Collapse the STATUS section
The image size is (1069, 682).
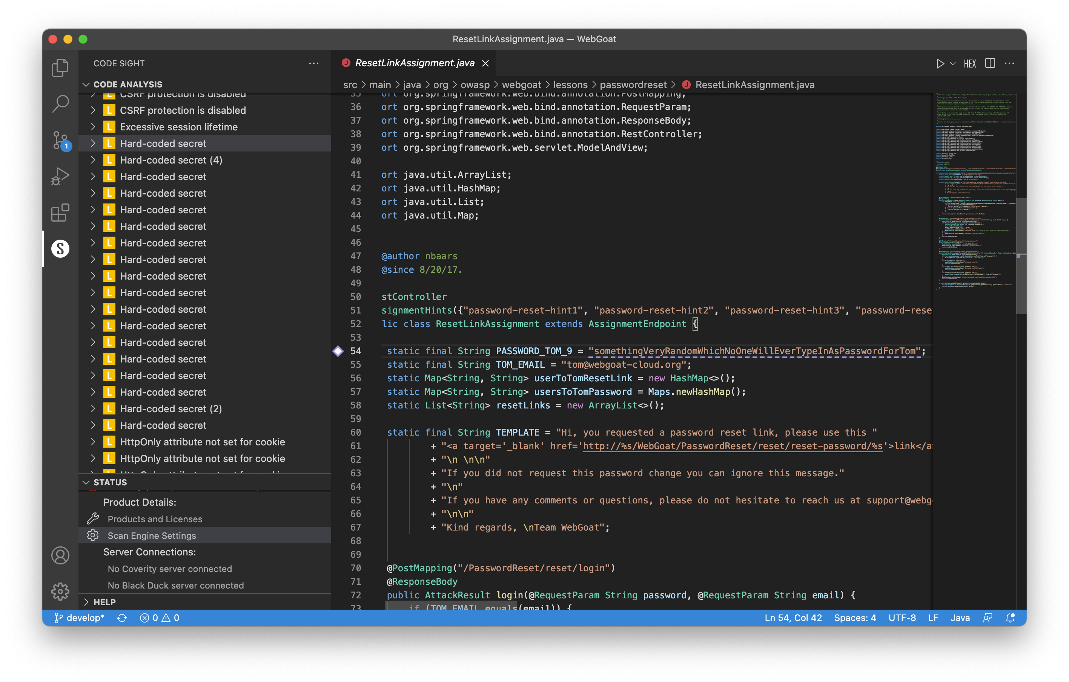point(108,482)
